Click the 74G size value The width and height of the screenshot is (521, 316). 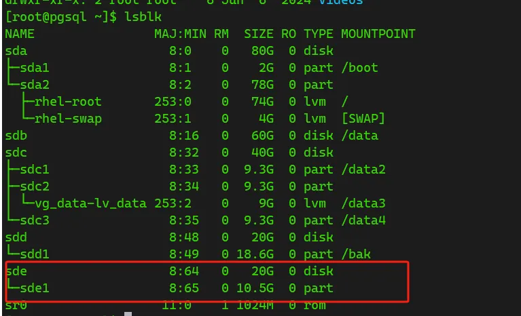262,102
